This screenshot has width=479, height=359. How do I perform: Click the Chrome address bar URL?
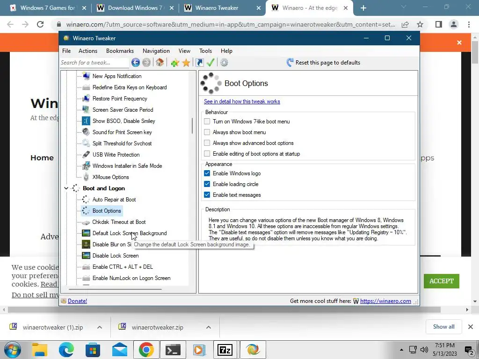coord(231,24)
